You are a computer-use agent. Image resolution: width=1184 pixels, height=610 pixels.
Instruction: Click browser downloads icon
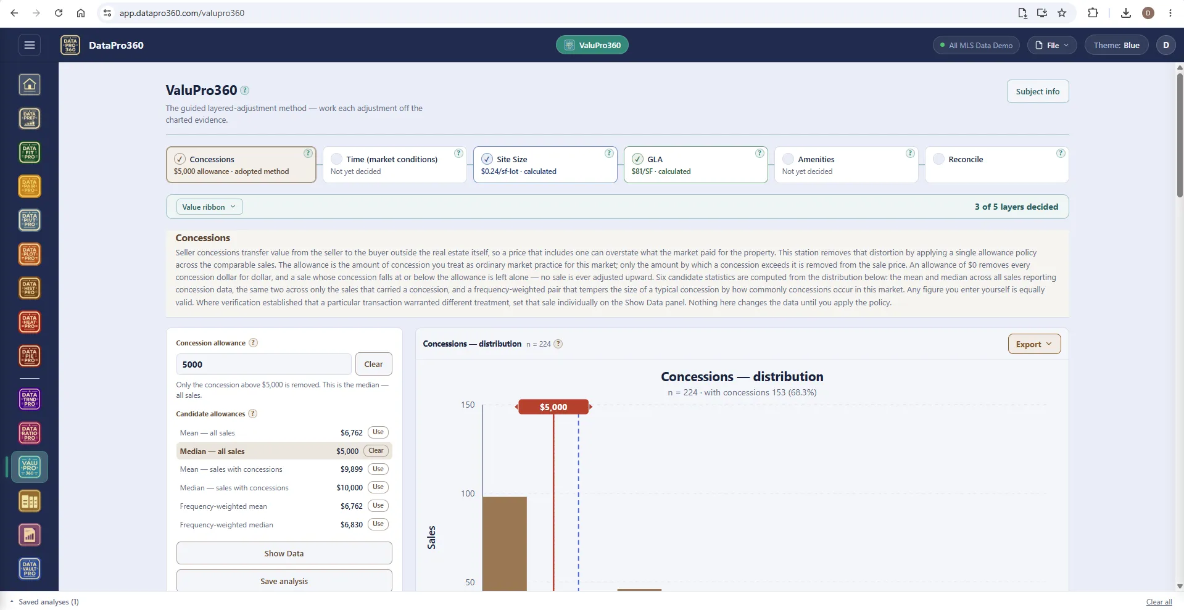click(1126, 13)
